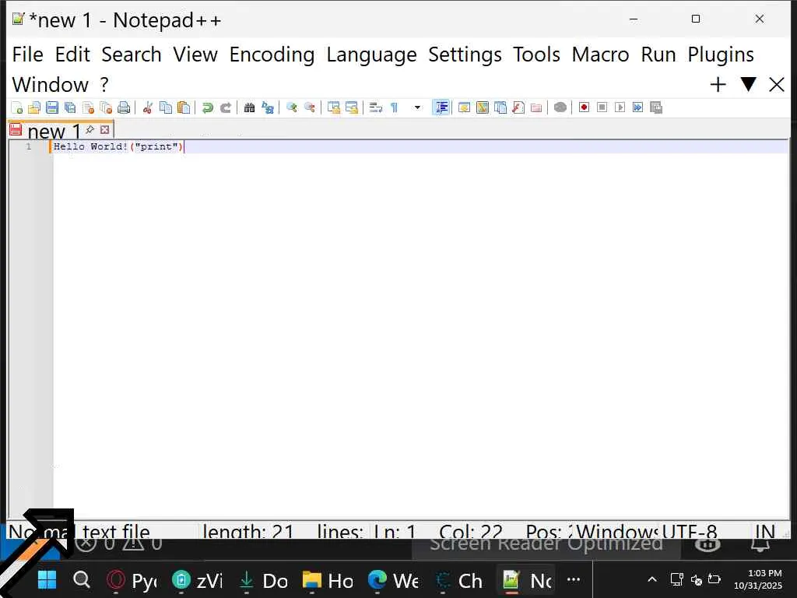Click the gray Monitoring (tail -f) icon

coord(560,107)
